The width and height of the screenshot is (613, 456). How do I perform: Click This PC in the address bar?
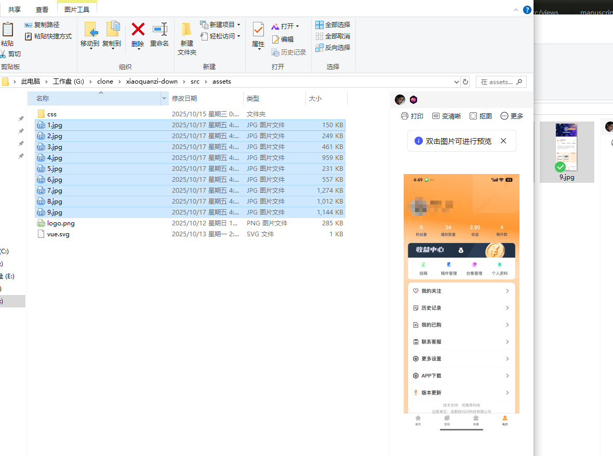(31, 81)
